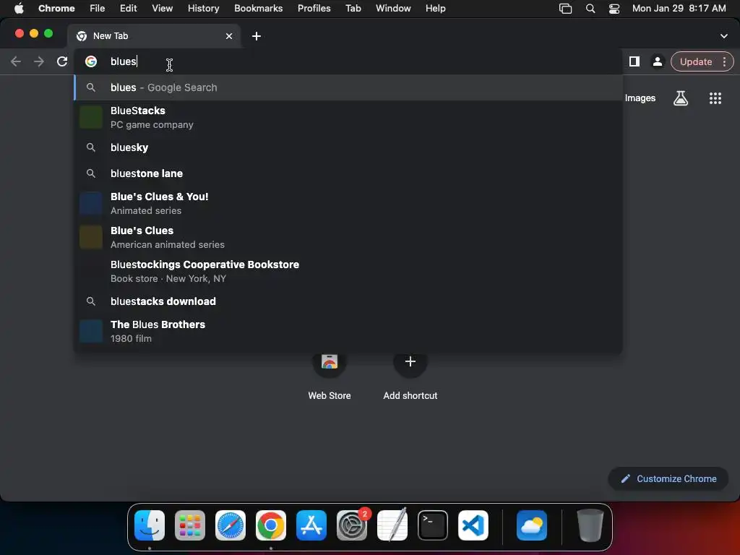
Task: Click the Chrome icon in the Dock
Action: 271,525
